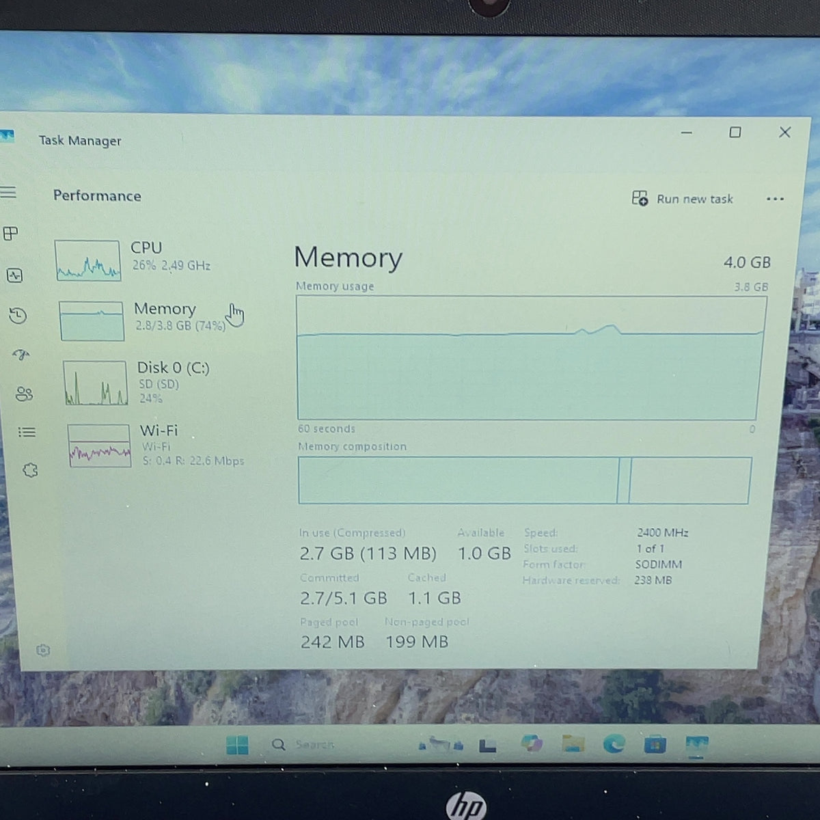Screen dimensions: 820x820
Task: Open Task Manager Settings gear icon
Action: [x=43, y=650]
